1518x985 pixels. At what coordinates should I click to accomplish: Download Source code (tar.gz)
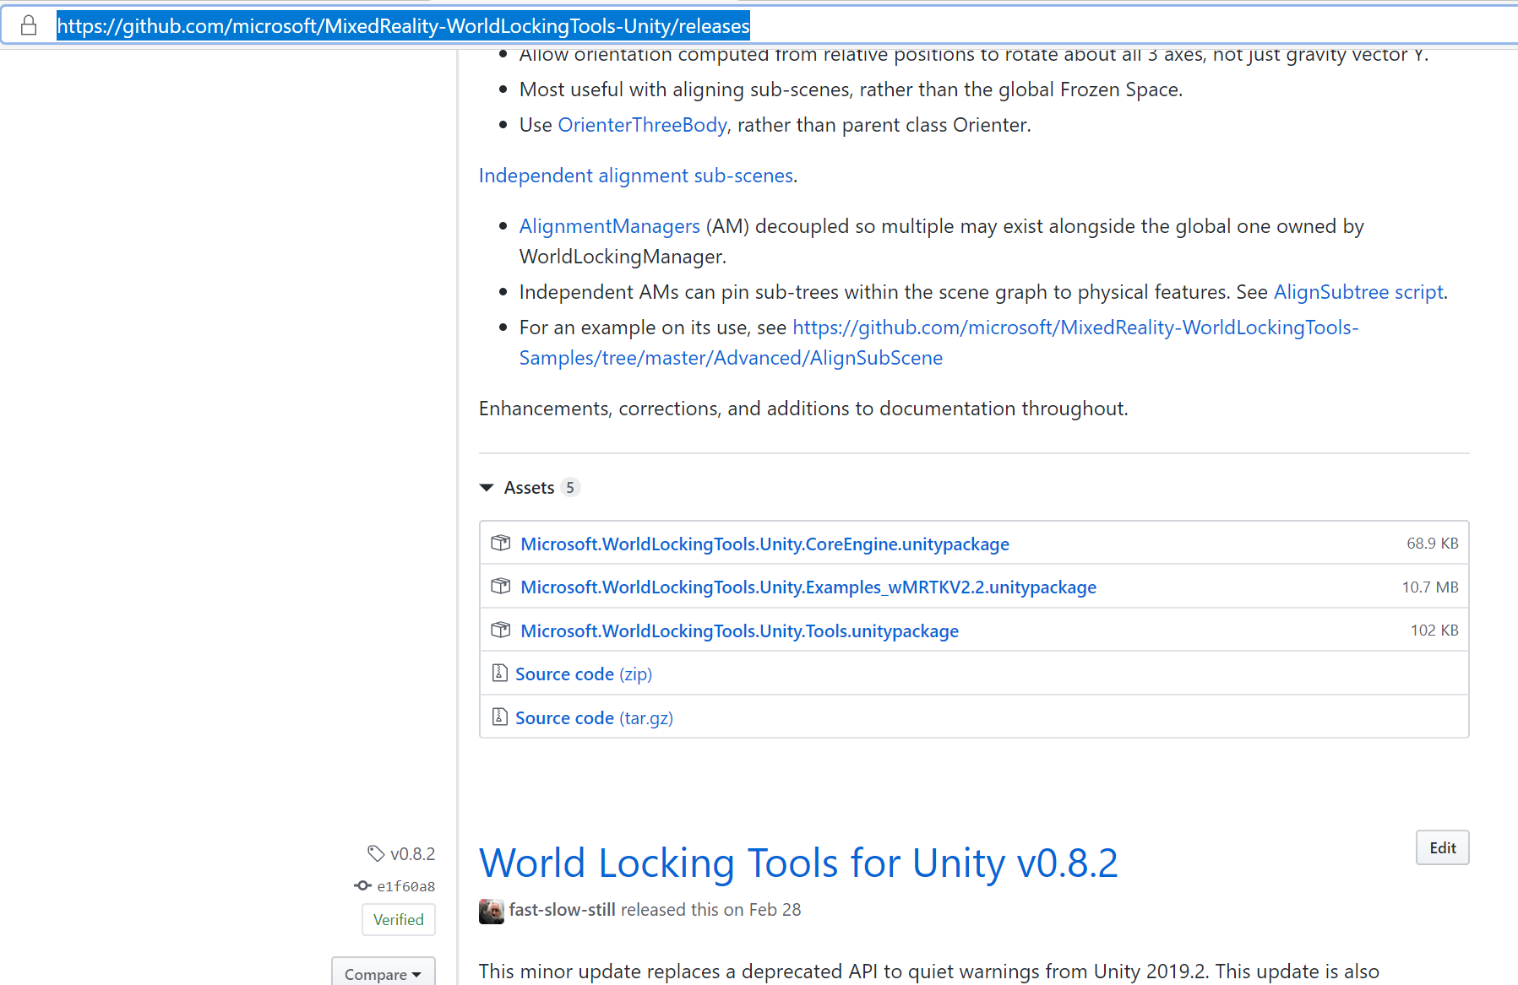coord(594,718)
